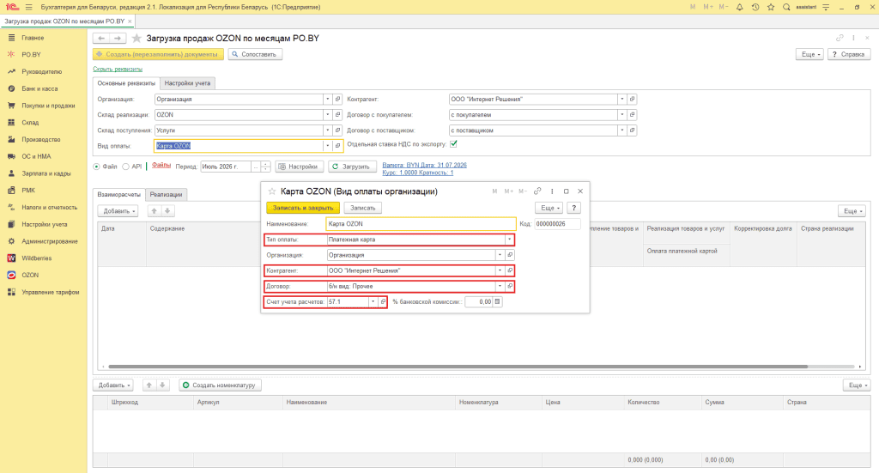Open the Справка help button

tap(849, 54)
